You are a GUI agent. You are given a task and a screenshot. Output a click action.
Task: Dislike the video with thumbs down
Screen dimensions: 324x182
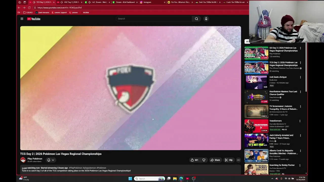pos(204,160)
